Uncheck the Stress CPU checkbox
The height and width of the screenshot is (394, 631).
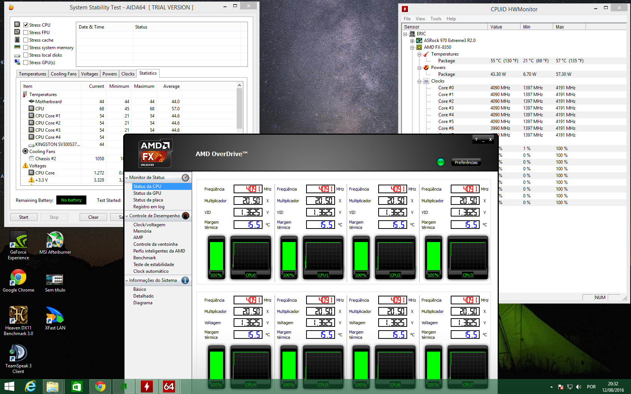point(26,25)
